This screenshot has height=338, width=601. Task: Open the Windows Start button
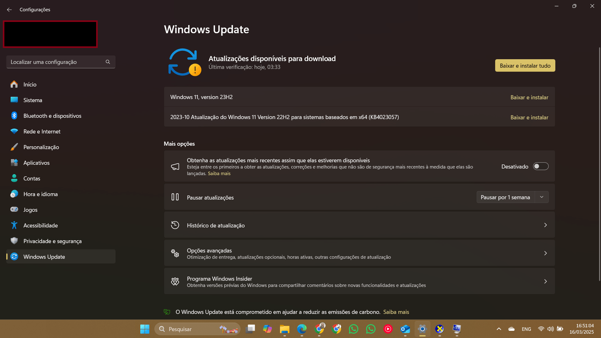click(145, 329)
